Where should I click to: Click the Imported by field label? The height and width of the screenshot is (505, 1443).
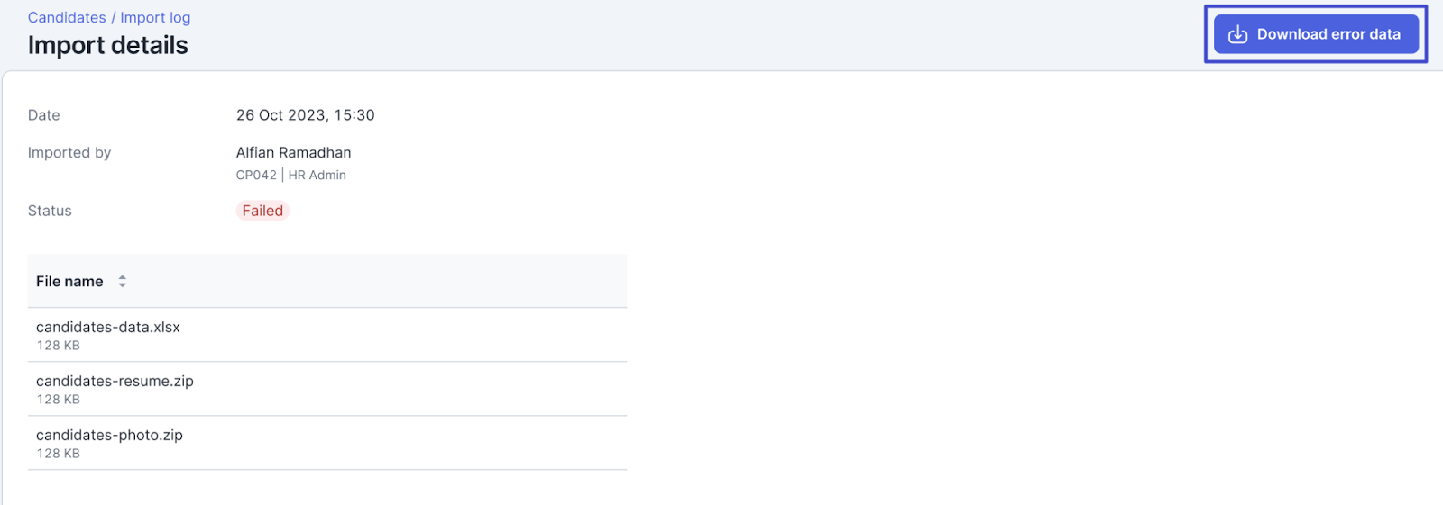(x=69, y=153)
